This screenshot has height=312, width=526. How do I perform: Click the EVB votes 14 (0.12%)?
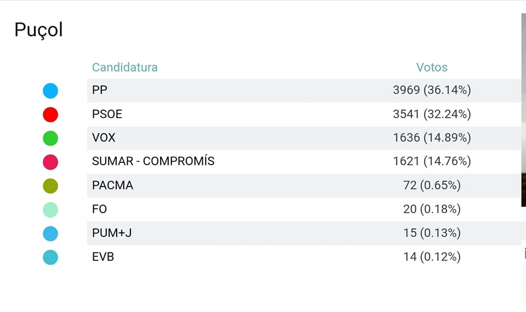pos(432,257)
